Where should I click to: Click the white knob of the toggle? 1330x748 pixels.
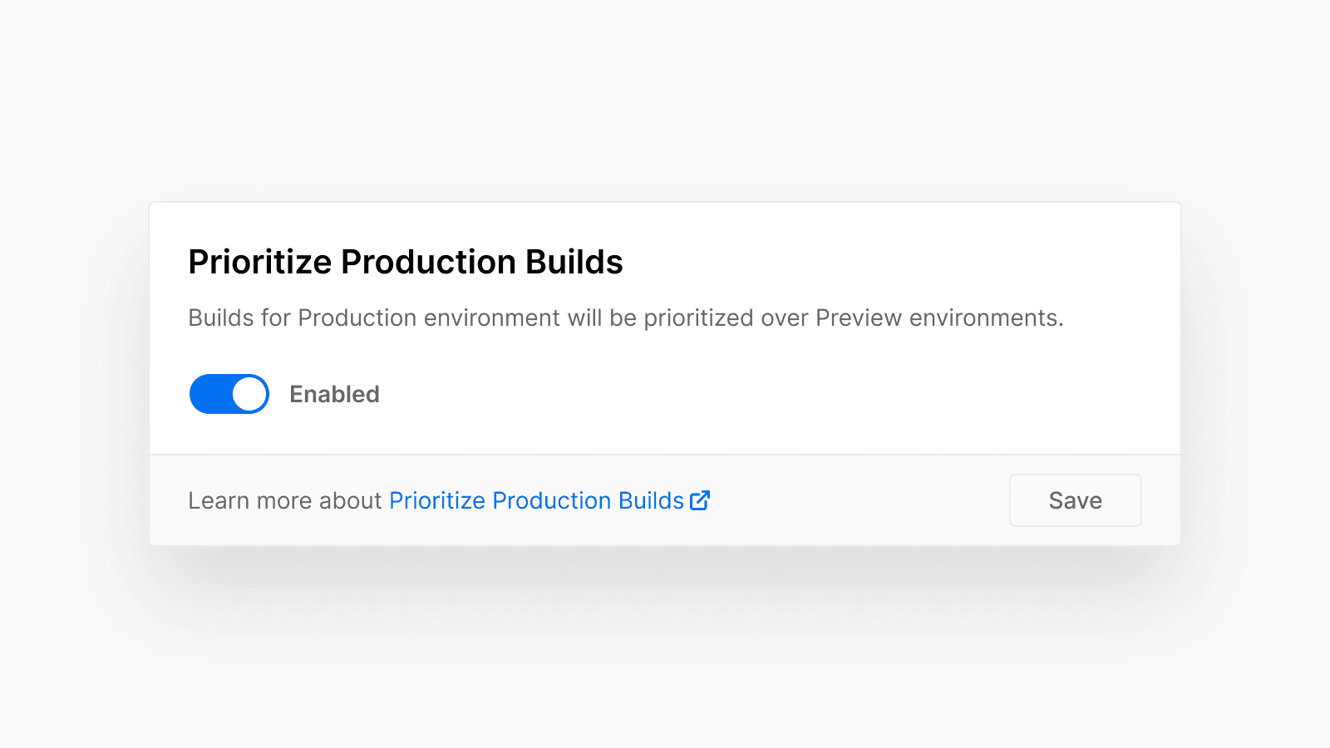click(249, 394)
